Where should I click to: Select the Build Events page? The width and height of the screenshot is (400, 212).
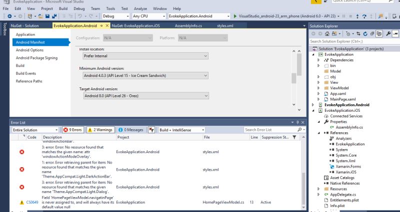(x=26, y=73)
